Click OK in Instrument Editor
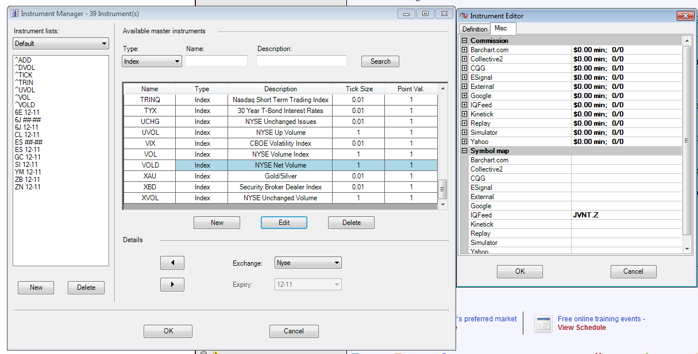The width and height of the screenshot is (698, 354). point(520,271)
